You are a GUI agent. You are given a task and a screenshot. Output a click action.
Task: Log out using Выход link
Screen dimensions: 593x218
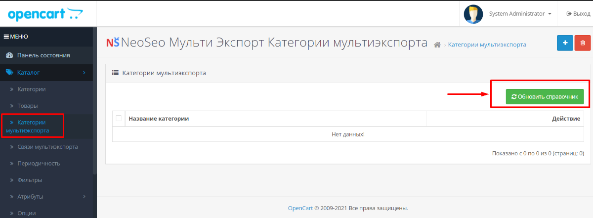point(578,14)
